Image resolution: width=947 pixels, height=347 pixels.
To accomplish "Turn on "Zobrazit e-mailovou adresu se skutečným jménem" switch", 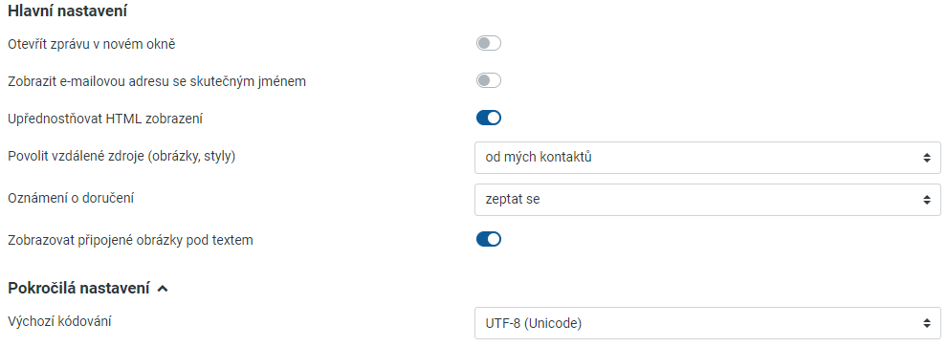I will point(489,81).
